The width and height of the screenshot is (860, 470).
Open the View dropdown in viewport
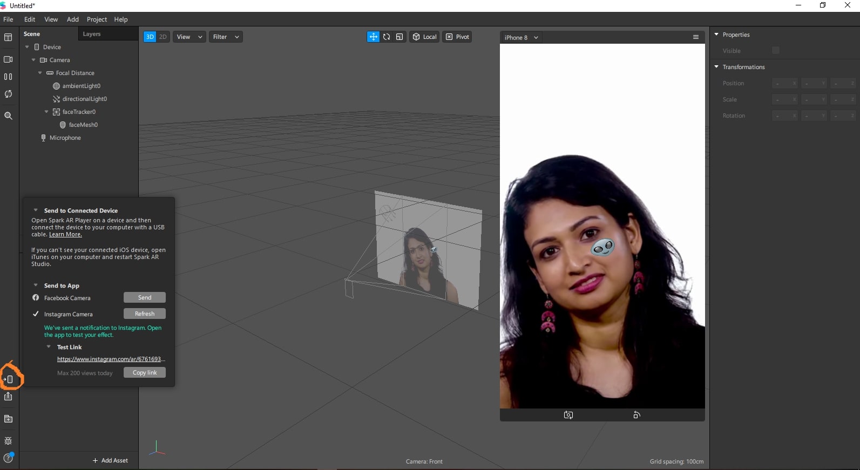click(189, 37)
